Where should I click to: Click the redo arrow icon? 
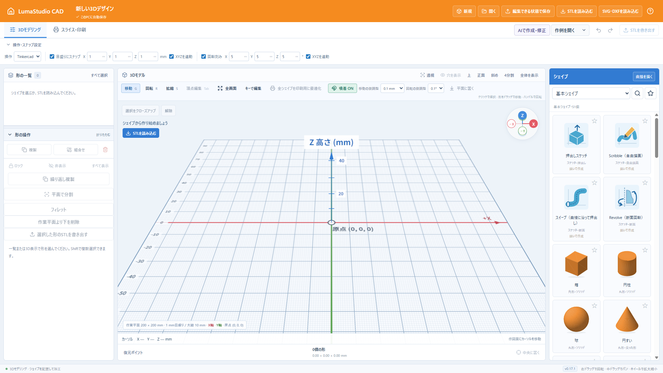pyautogui.click(x=610, y=30)
